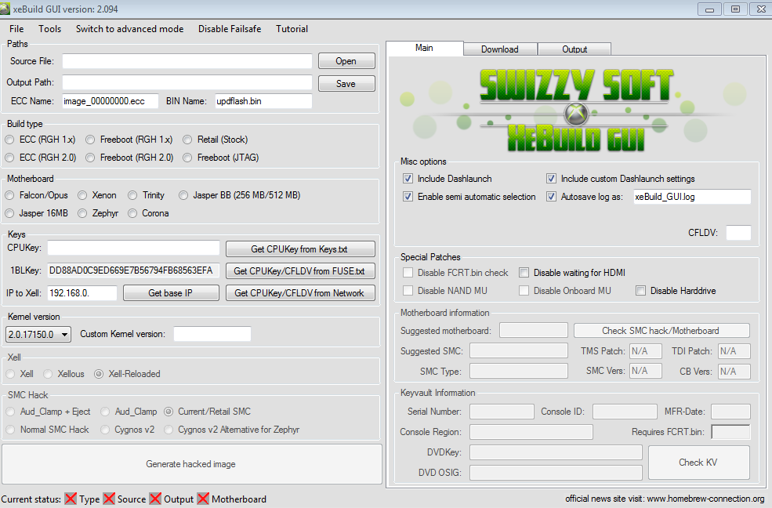The image size is (772, 508).
Task: Open Switch to advanced mode menu
Action: click(x=129, y=29)
